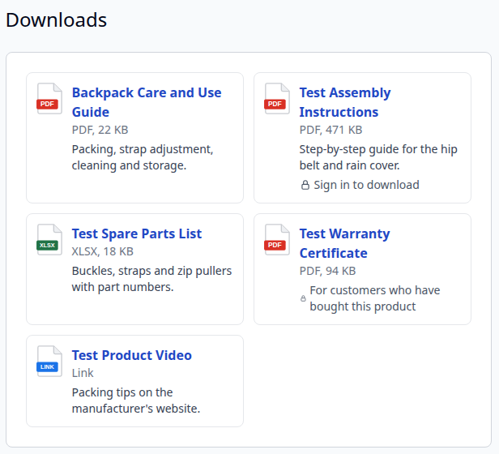
Task: Follow the Test Product Video link
Action: (132, 356)
